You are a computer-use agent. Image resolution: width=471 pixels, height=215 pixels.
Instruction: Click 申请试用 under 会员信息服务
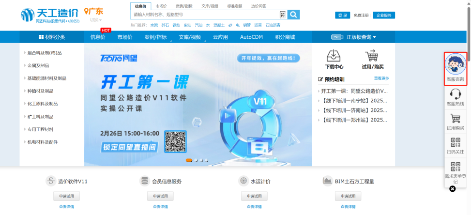[x=160, y=196]
